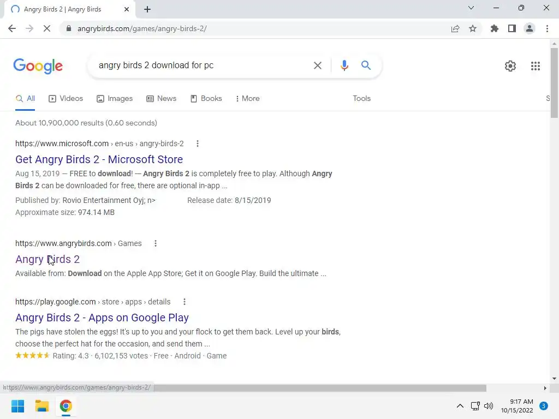Switch to the Books tab

[x=206, y=98]
